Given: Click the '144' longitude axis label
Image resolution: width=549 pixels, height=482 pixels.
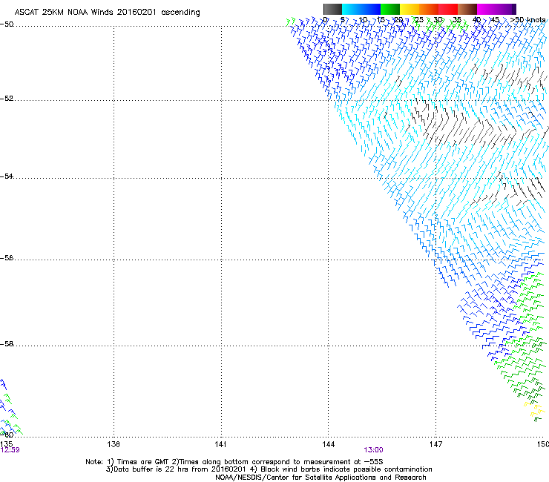Looking at the screenshot, I should coord(328,444).
